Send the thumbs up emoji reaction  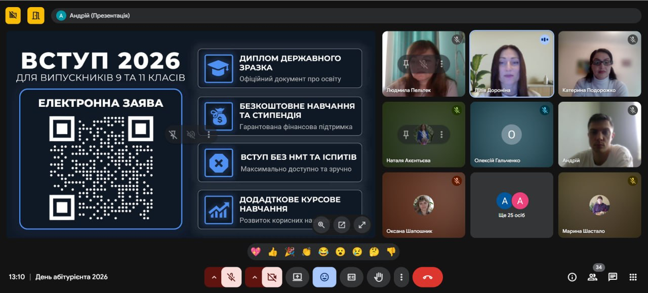(273, 252)
